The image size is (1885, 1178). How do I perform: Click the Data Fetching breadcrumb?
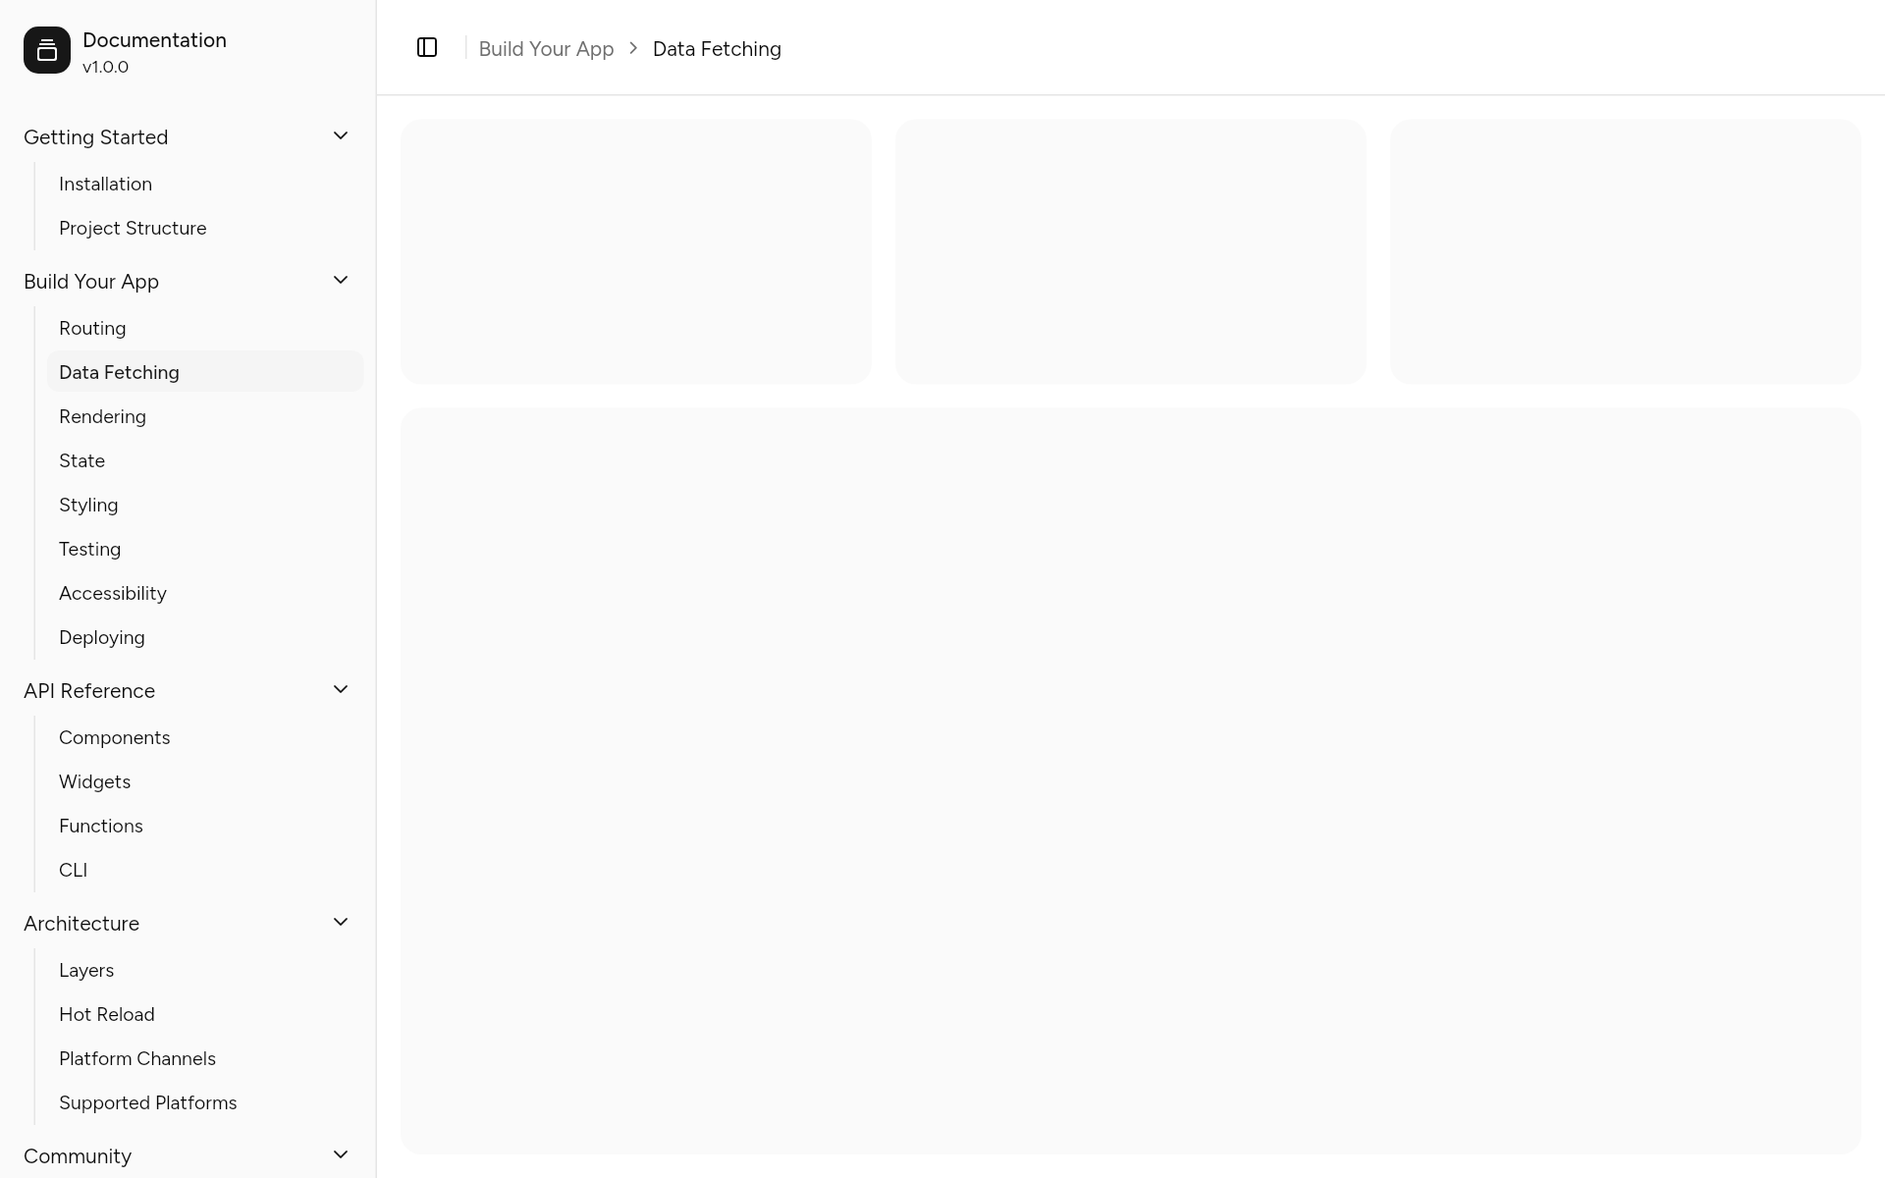[717, 49]
